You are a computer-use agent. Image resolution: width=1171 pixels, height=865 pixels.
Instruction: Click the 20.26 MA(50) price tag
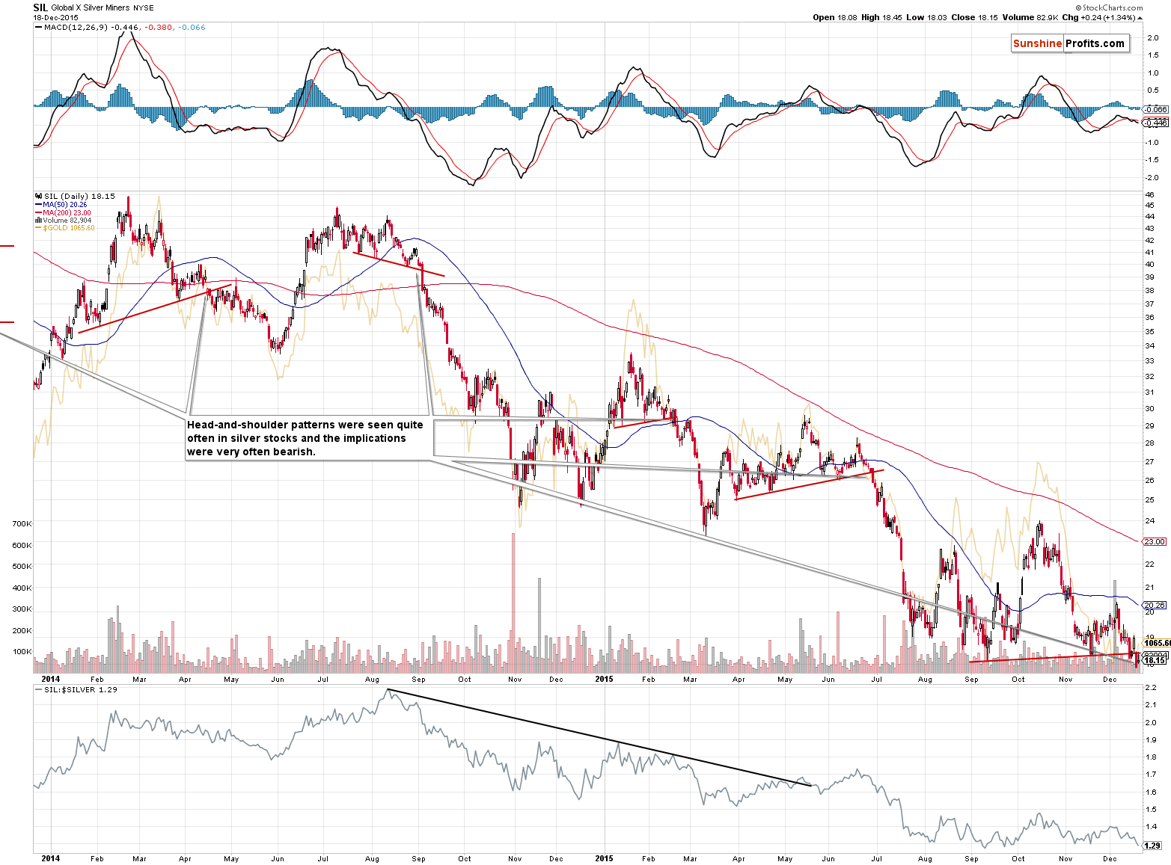1154,605
